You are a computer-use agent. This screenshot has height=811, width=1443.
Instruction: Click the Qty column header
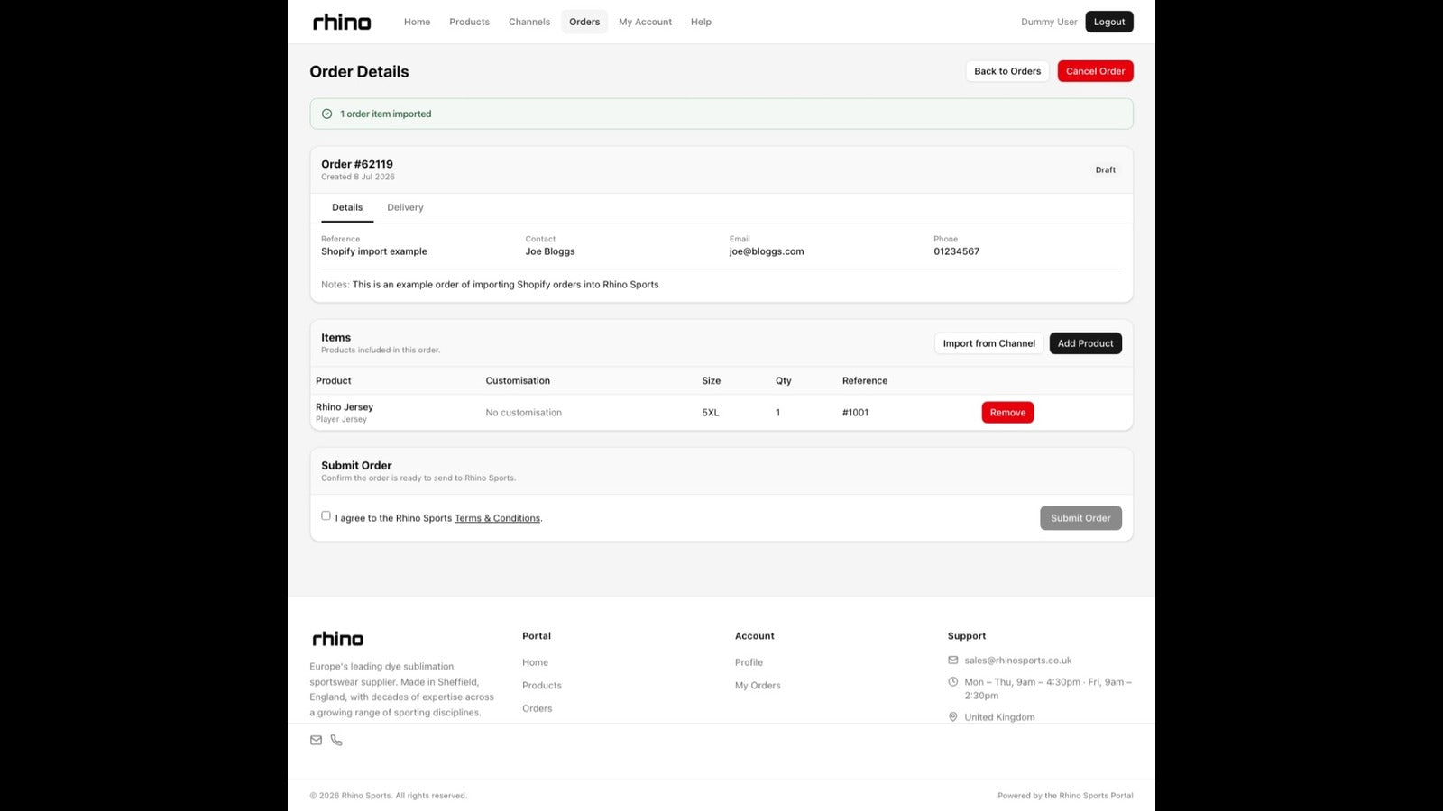point(784,381)
